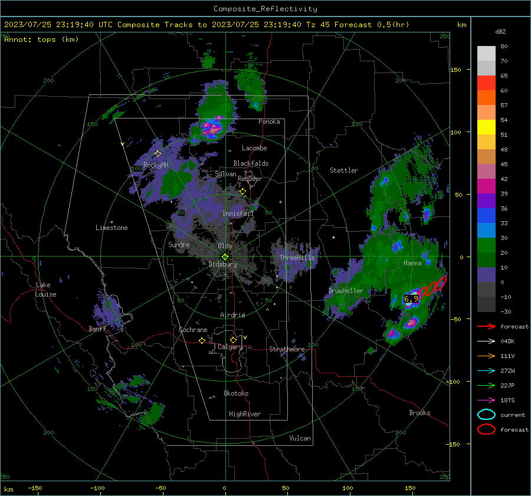Viewport: 531px width, 496px height.
Task: Select the yellow diamond marker below Cochrane
Action: click(x=202, y=341)
